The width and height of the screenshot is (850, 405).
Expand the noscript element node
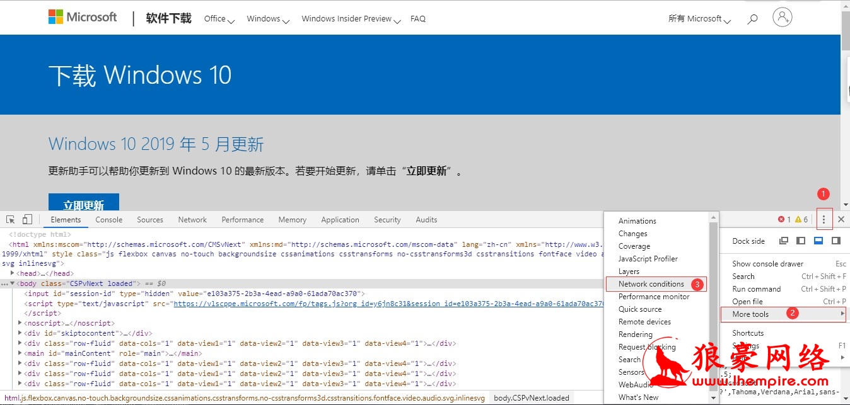click(x=21, y=324)
